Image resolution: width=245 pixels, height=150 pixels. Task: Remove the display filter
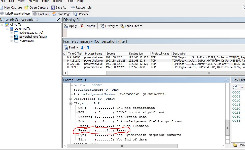pos(87,26)
